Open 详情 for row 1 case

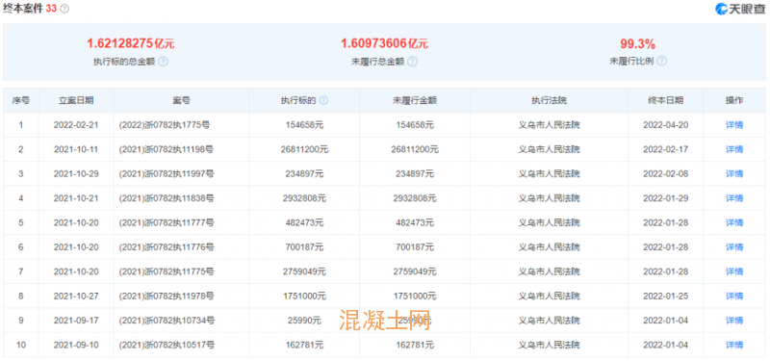(x=734, y=125)
